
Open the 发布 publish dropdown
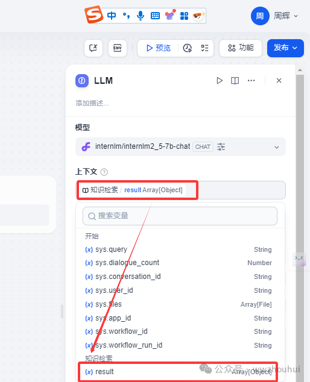click(285, 48)
